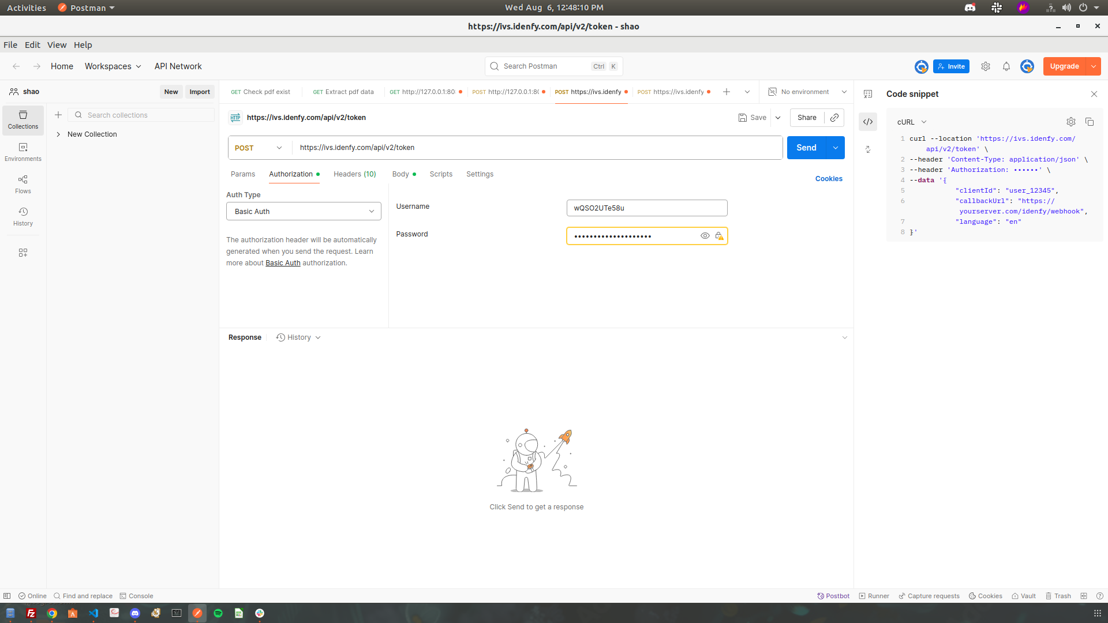
Task: Open the Collections sidebar panel
Action: point(23,120)
